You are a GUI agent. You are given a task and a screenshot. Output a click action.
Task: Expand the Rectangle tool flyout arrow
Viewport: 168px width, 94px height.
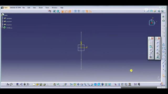[x=165, y=50]
